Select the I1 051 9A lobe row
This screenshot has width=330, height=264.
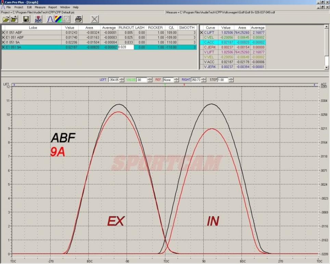click(x=99, y=42)
